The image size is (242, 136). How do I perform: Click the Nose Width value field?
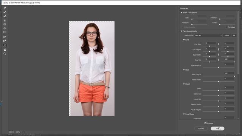click(229, 79)
